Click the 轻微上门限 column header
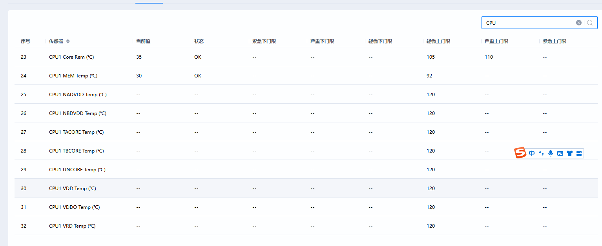 [438, 41]
